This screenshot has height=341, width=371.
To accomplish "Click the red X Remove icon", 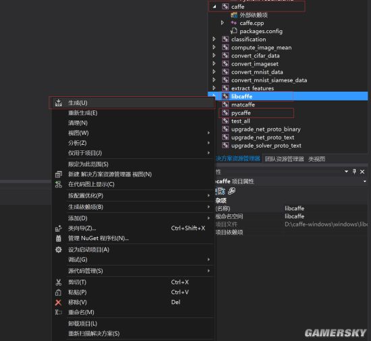I will point(58,303).
